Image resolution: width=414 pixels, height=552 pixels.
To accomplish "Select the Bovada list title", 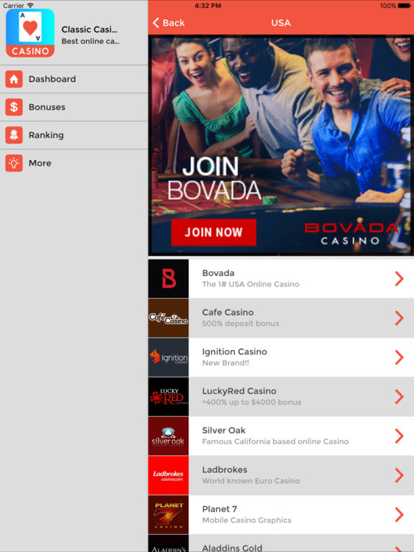I will [x=218, y=273].
